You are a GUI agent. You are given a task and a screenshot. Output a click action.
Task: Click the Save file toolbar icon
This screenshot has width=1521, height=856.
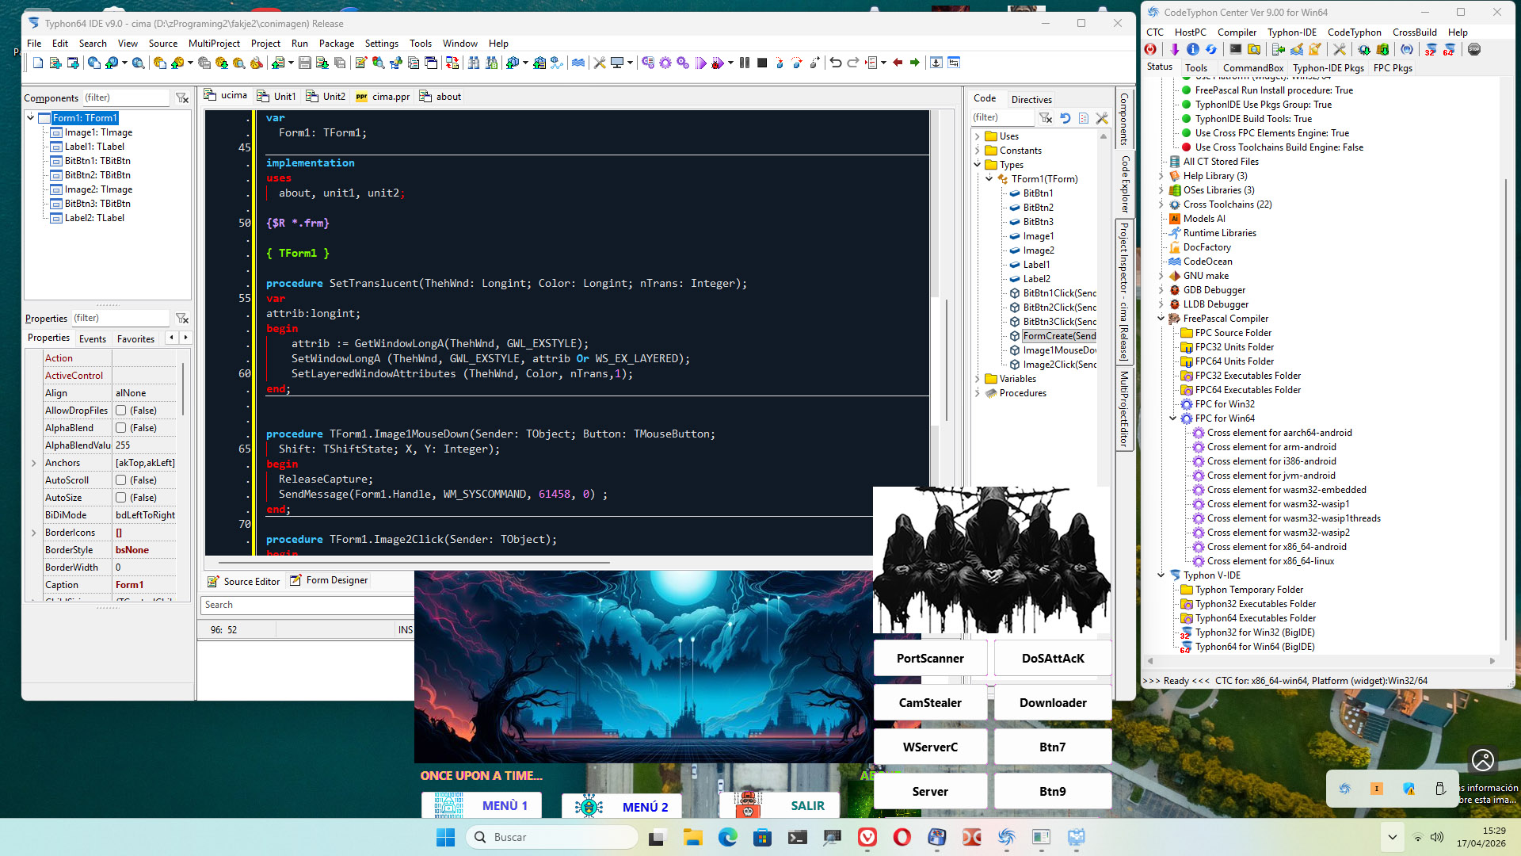[x=304, y=63]
